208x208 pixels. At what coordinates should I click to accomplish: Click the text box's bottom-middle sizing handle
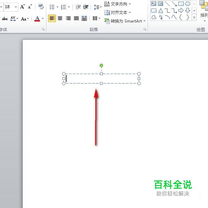[101, 84]
